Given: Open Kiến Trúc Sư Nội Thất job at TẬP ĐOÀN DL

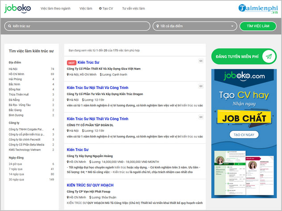Looking at the screenshot, I should [97, 119].
